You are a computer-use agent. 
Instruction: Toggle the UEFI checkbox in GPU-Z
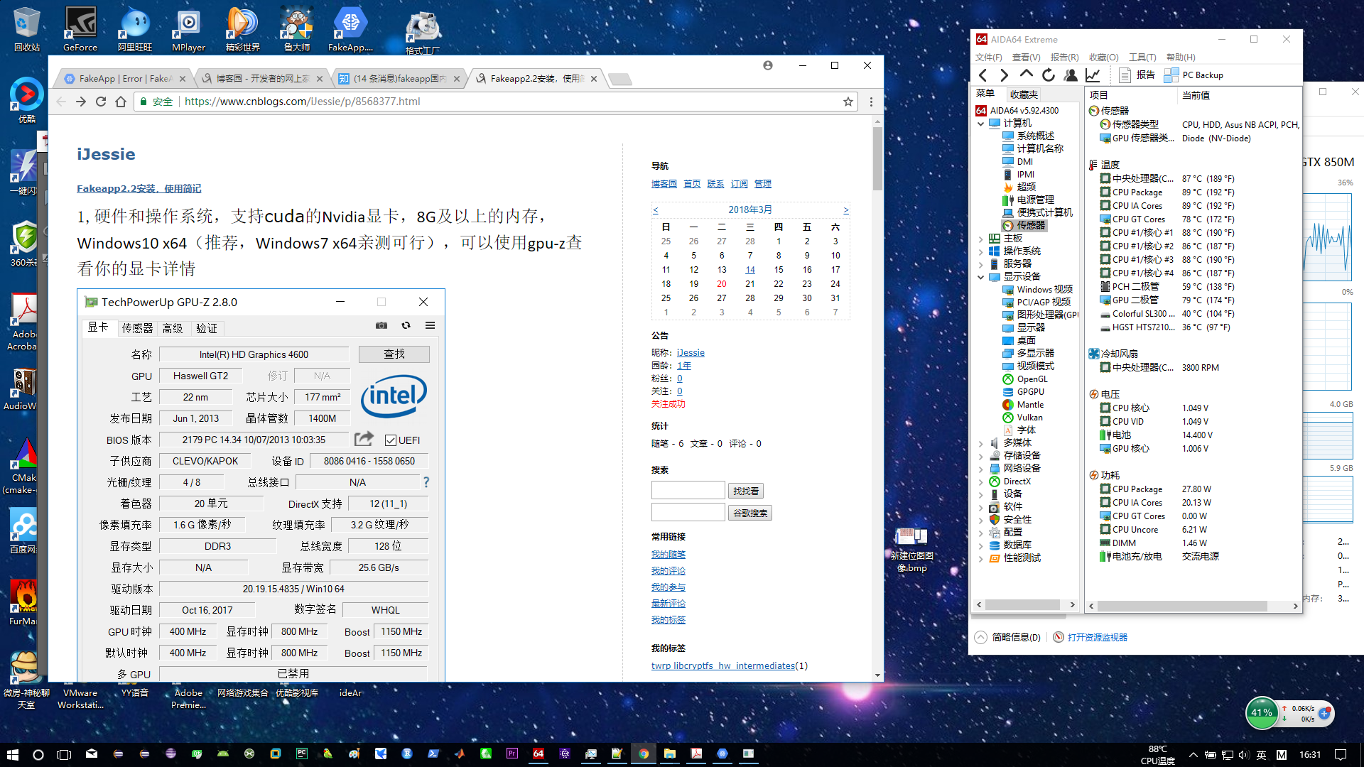391,440
